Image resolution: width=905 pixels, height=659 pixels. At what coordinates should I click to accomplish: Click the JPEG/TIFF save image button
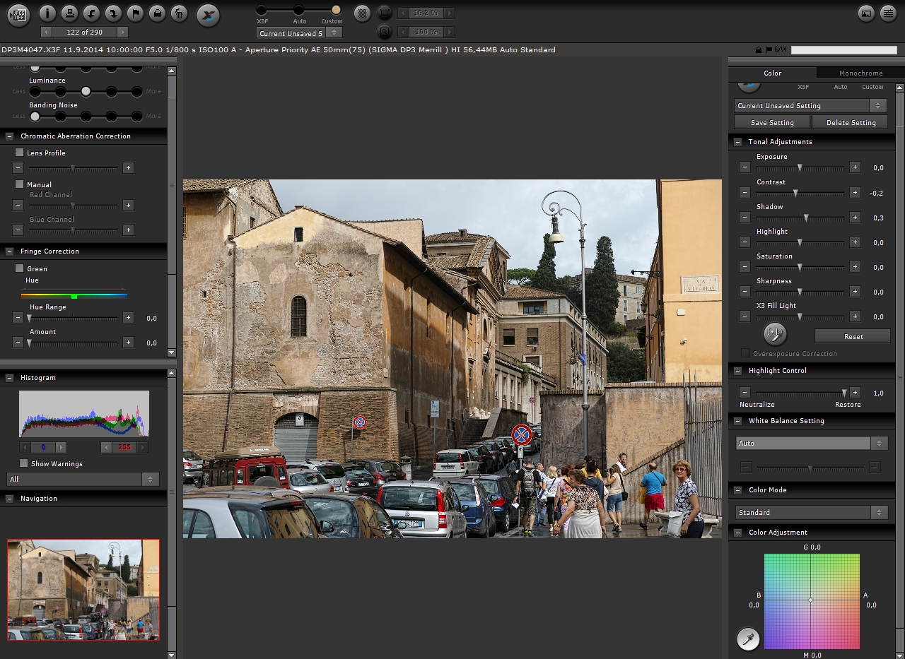pyautogui.click(x=18, y=14)
